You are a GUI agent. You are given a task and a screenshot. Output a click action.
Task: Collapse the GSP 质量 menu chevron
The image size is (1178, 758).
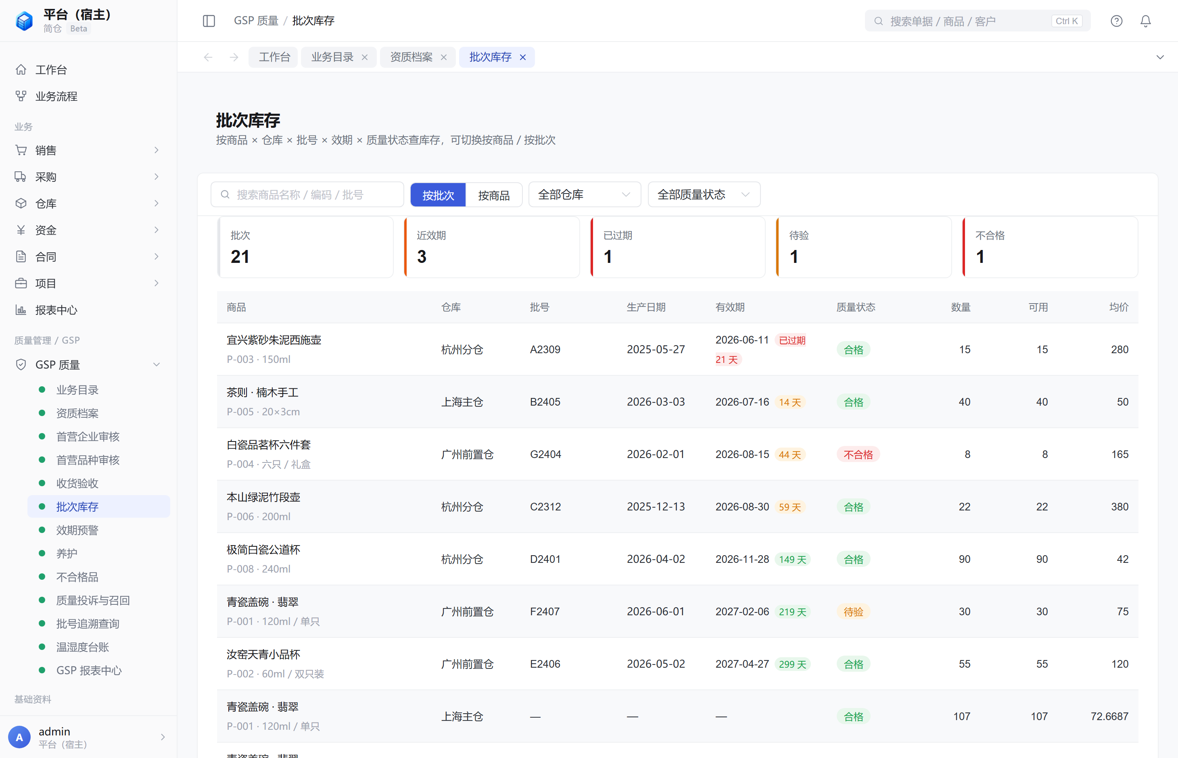157,364
